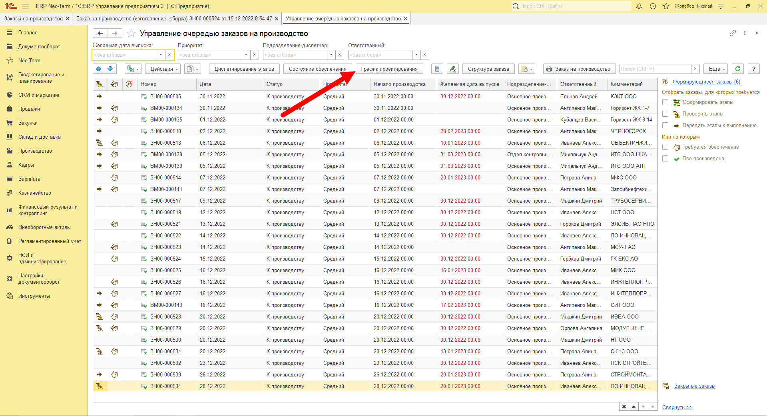
Task: Select order row ЗН00-000528
Action: 375,316
